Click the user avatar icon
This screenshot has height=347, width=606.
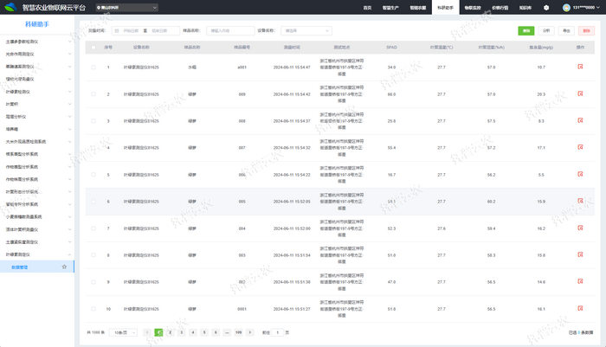pyautogui.click(x=566, y=8)
